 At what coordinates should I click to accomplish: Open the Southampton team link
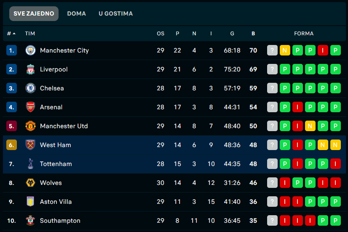pyautogui.click(x=60, y=221)
